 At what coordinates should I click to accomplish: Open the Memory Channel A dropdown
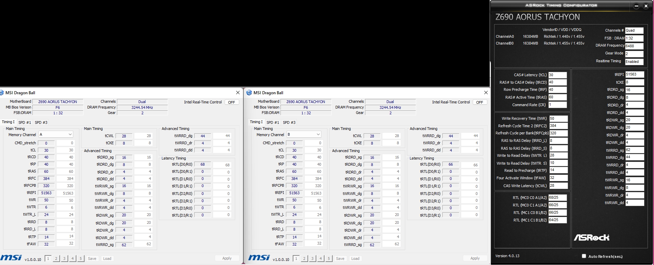(x=56, y=134)
